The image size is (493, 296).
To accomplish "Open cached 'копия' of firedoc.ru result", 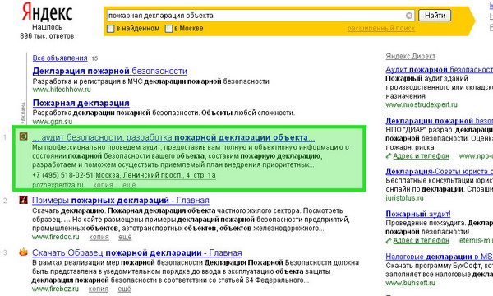I will point(99,237).
